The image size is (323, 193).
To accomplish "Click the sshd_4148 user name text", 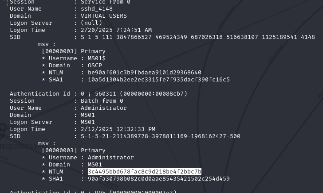I will pyautogui.click(x=97, y=9).
